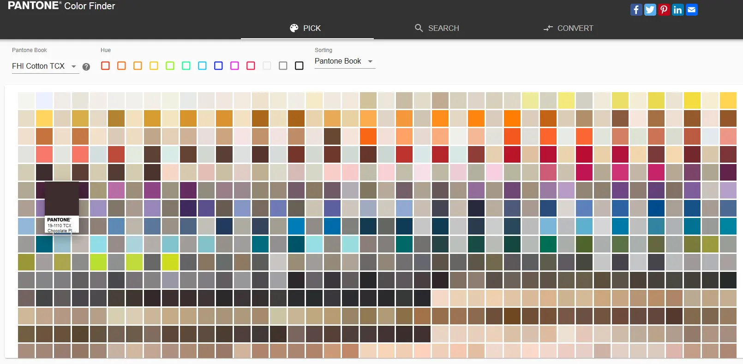Click the arrows icon beside CONVERT
The width and height of the screenshot is (743, 364).
[548, 28]
